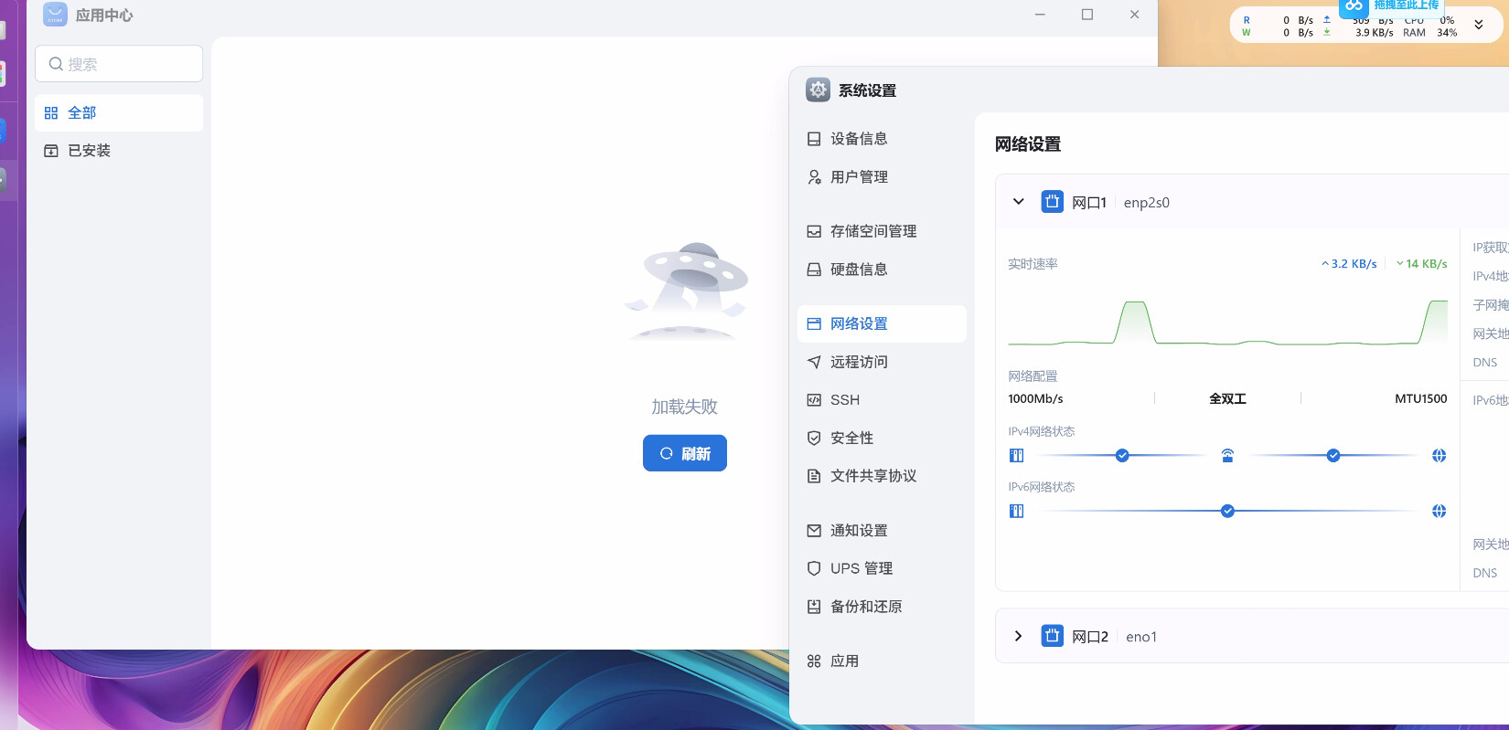This screenshot has height=730, width=1509.
Task: Click the 安全性 shield icon
Action: click(x=814, y=439)
